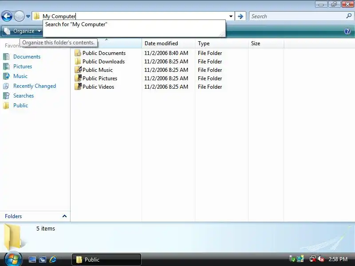Click the Music icon in Favorites
Image resolution: width=355 pixels, height=266 pixels.
[6, 76]
